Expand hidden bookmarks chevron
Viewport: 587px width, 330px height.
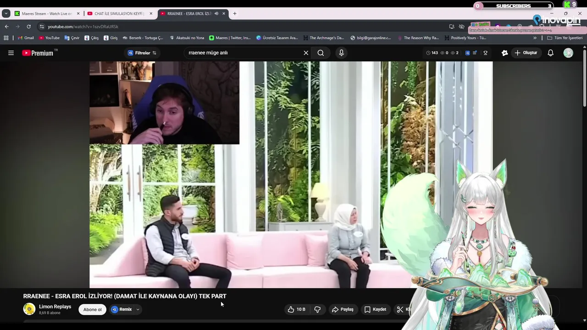(535, 38)
